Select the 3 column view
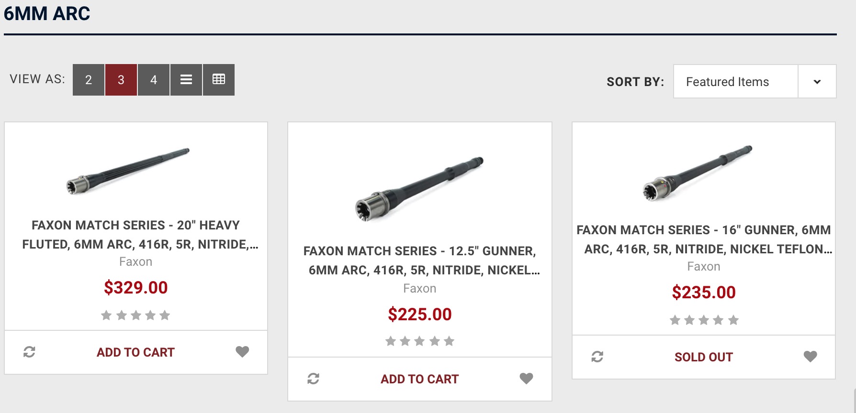The width and height of the screenshot is (856, 413). (x=121, y=80)
